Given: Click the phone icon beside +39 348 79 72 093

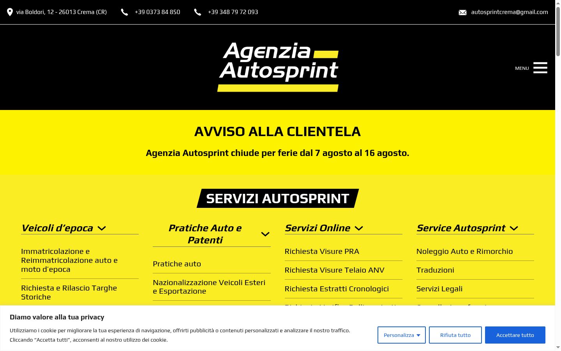Looking at the screenshot, I should pos(198,12).
